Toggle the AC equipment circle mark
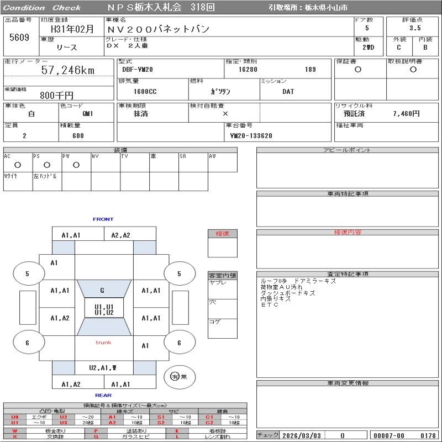 (x=17, y=165)
